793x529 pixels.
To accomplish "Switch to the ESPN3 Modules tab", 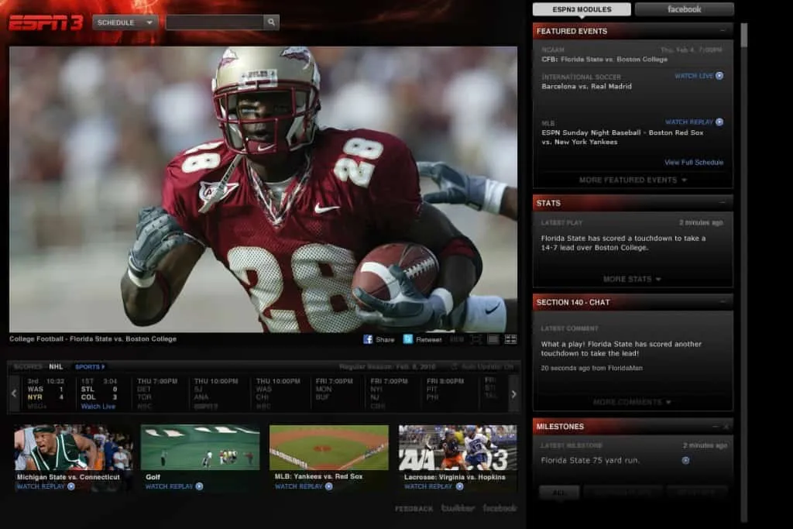I will (582, 9).
